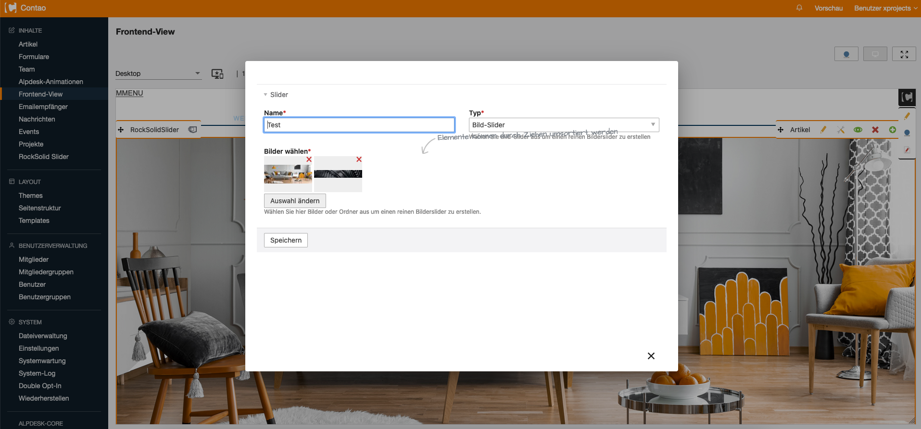Collapse the SYSTEM sidebar group
The height and width of the screenshot is (429, 921).
click(x=30, y=322)
